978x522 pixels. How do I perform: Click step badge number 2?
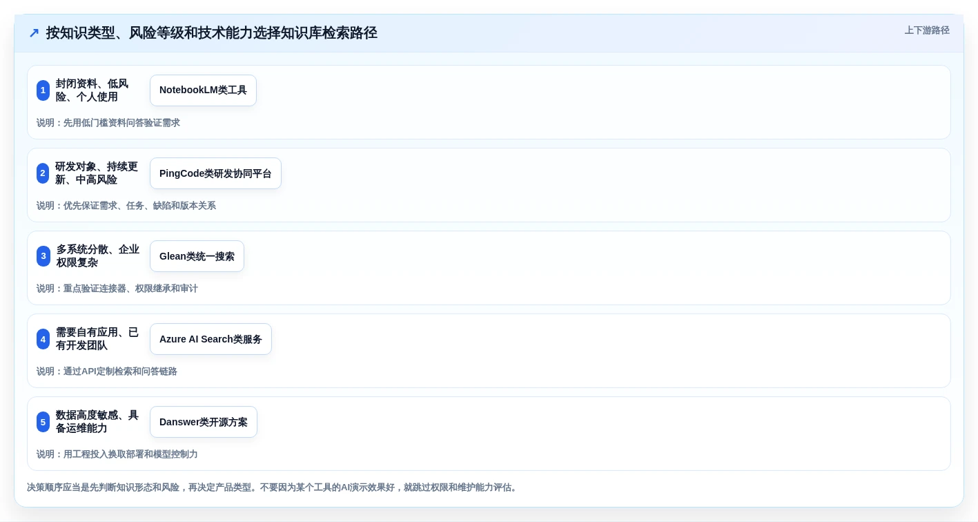pyautogui.click(x=43, y=173)
